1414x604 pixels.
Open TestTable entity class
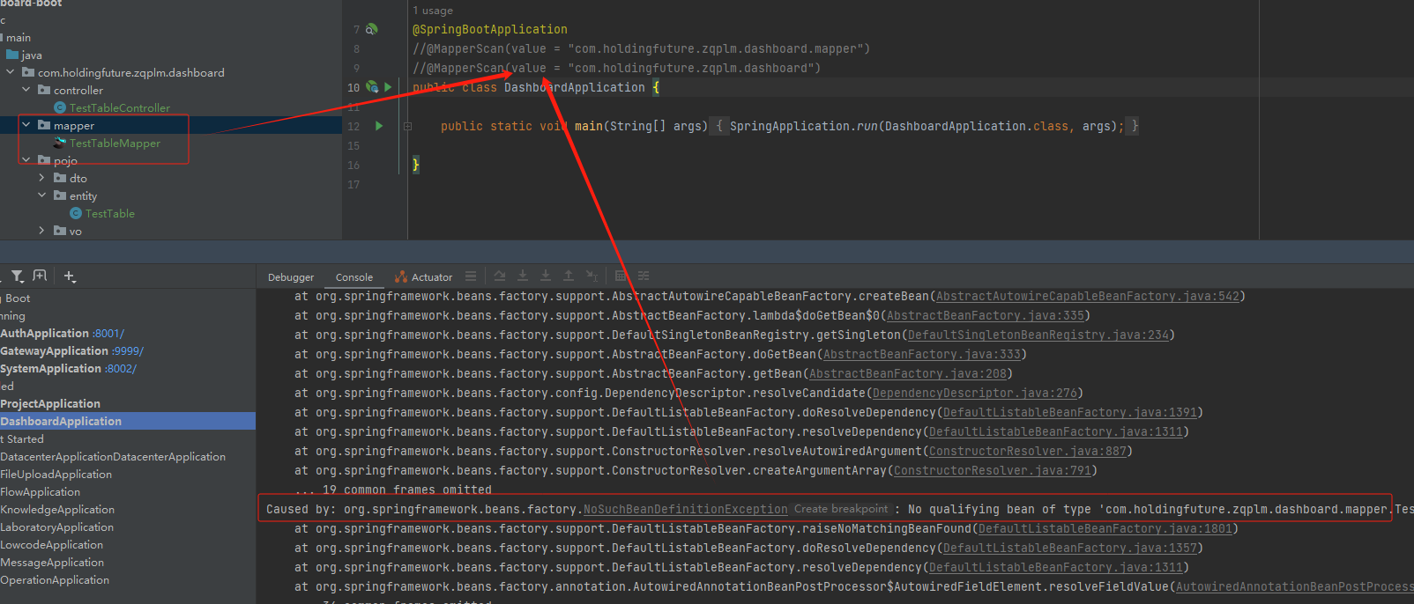[x=109, y=213]
